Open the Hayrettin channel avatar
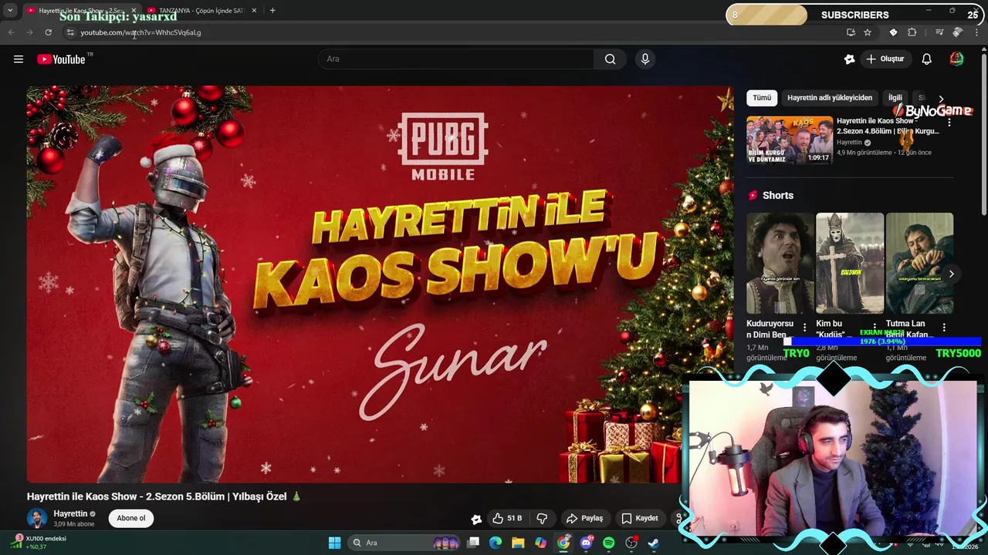988x555 pixels. tap(37, 518)
